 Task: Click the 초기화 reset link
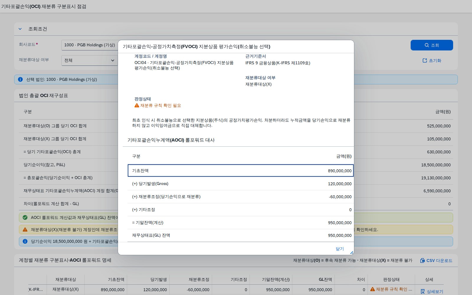pyautogui.click(x=432, y=60)
